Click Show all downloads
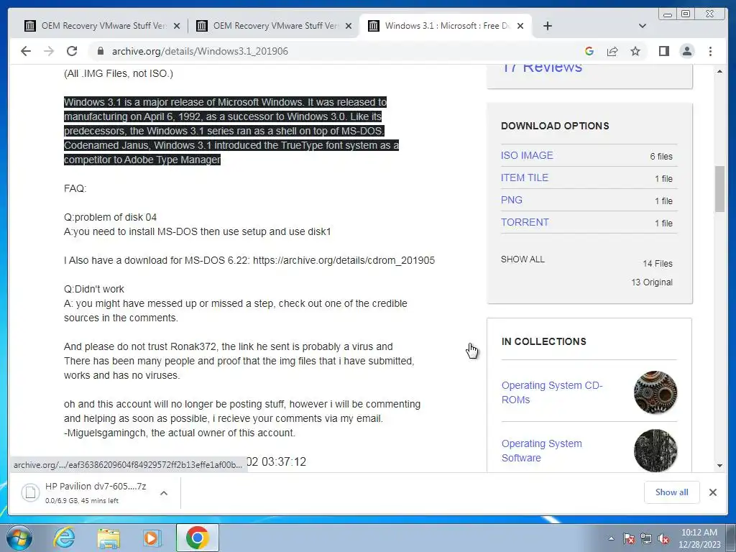Viewport: 736px width, 552px height. (672, 492)
